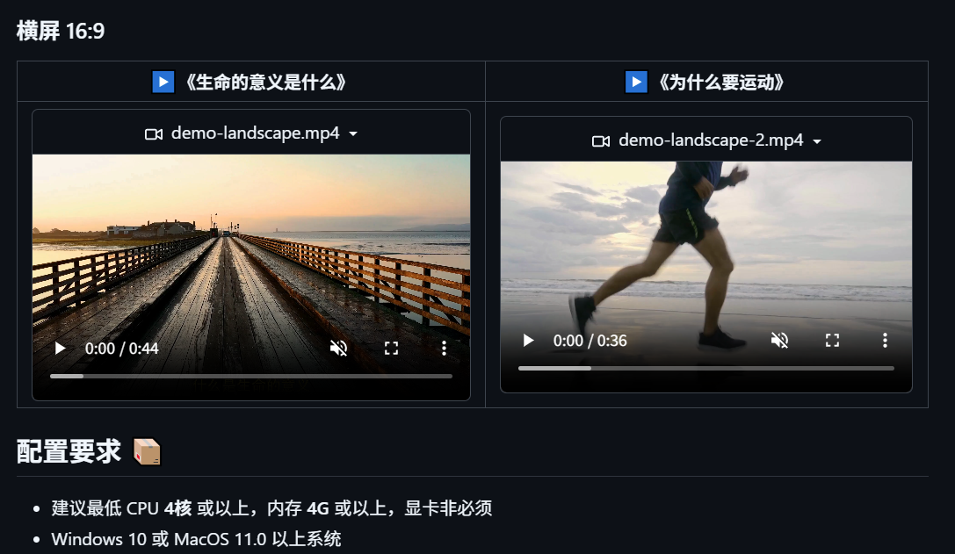The width and height of the screenshot is (955, 554).
Task: Seek on the demo-landscape-2.mp4 progress bar
Action: pos(705,368)
